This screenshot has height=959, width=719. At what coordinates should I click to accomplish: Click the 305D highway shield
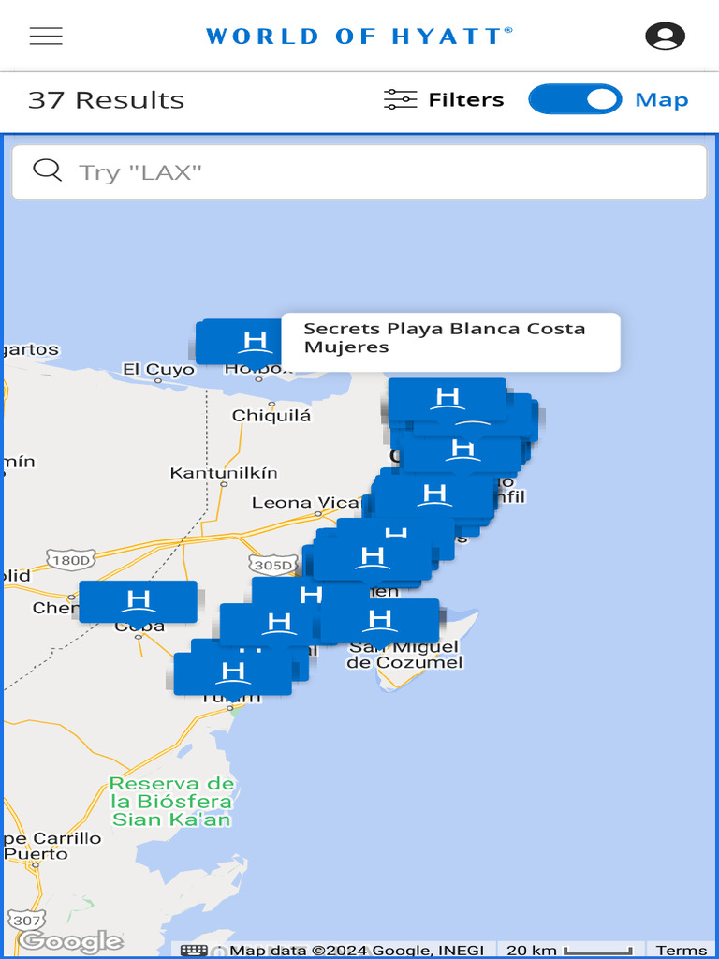pos(273,565)
